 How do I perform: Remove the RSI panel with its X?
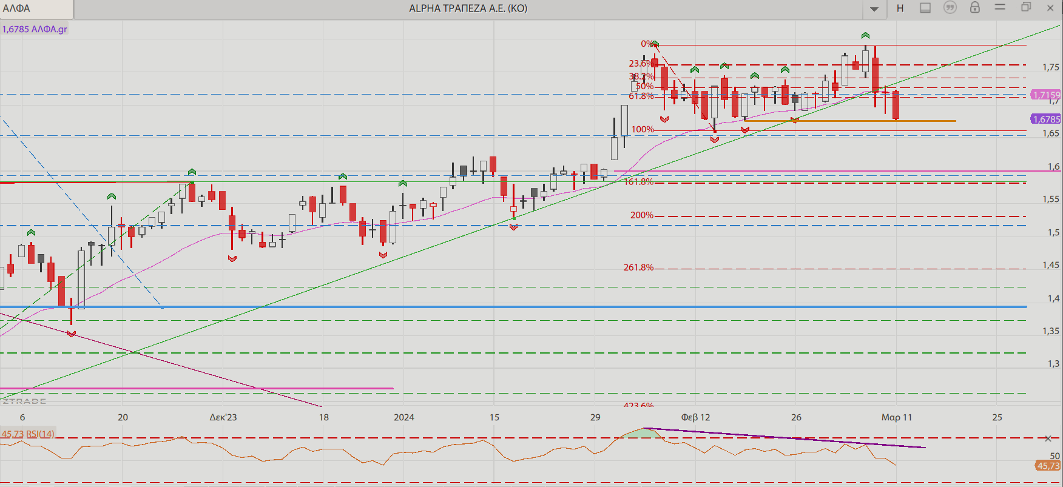coord(1048,438)
